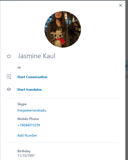Viewport: 128px width, 160px height.
Task: Select the birthday date 11/10/1997
Action: 26,156
